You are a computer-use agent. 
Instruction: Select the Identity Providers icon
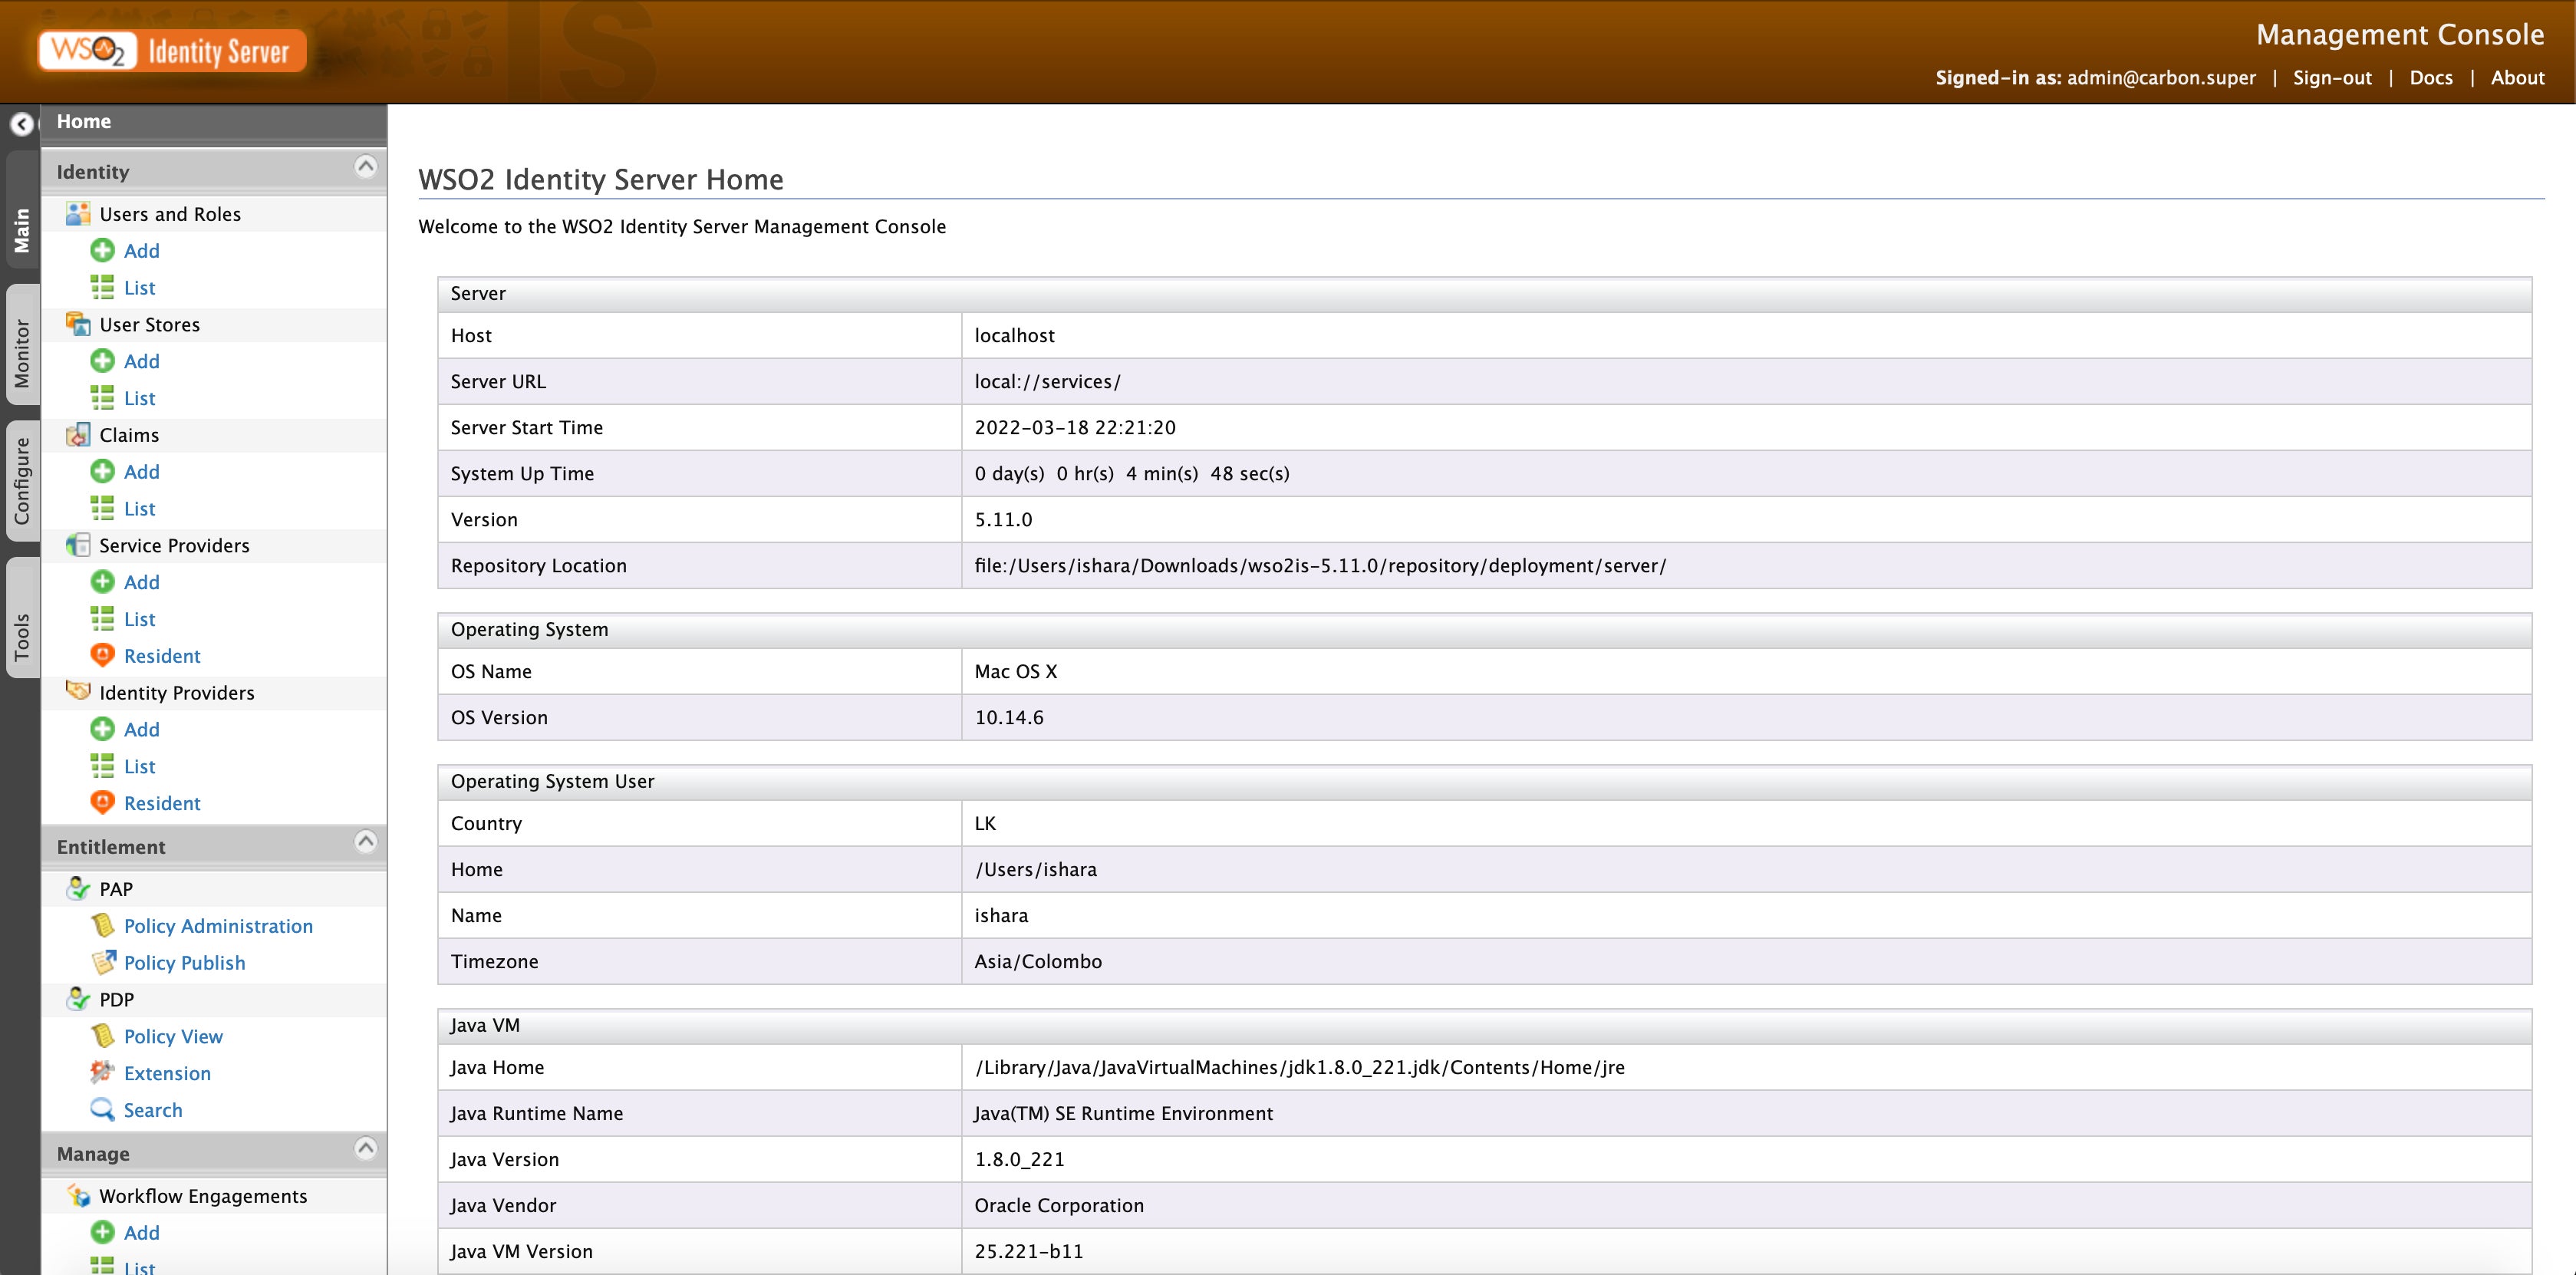click(x=77, y=692)
